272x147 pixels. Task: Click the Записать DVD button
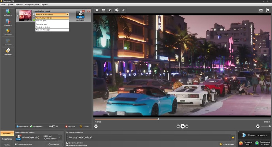[x=246, y=143]
